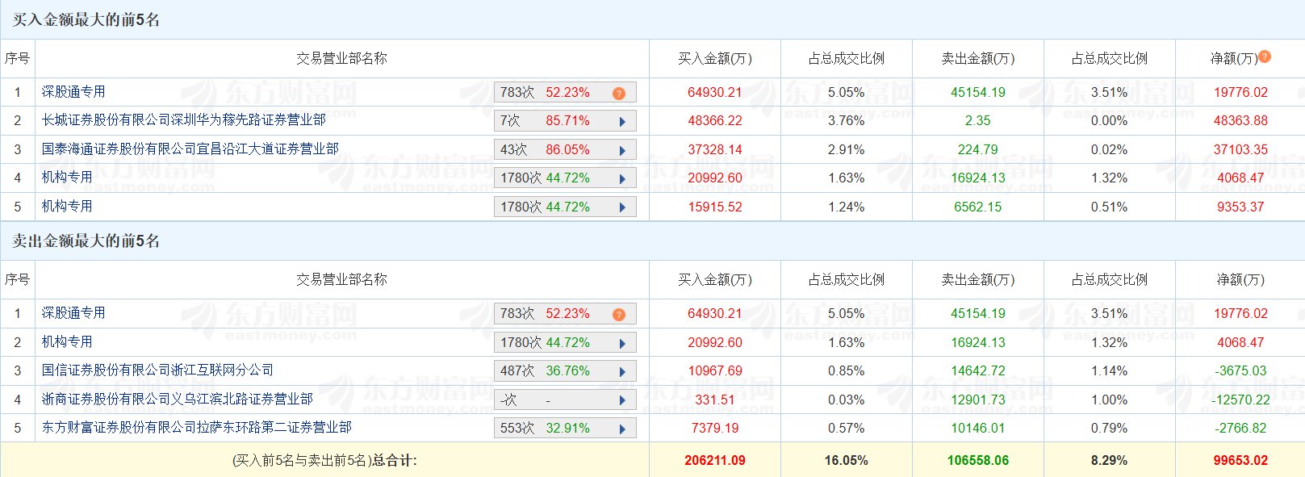Open 浙商证券义乌江滨北路营业部 link

click(178, 400)
